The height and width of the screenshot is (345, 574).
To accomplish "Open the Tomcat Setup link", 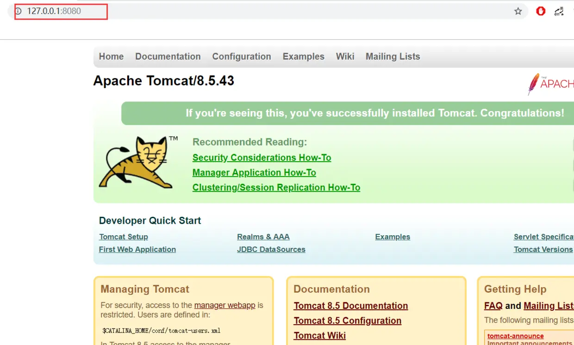I will pos(124,237).
